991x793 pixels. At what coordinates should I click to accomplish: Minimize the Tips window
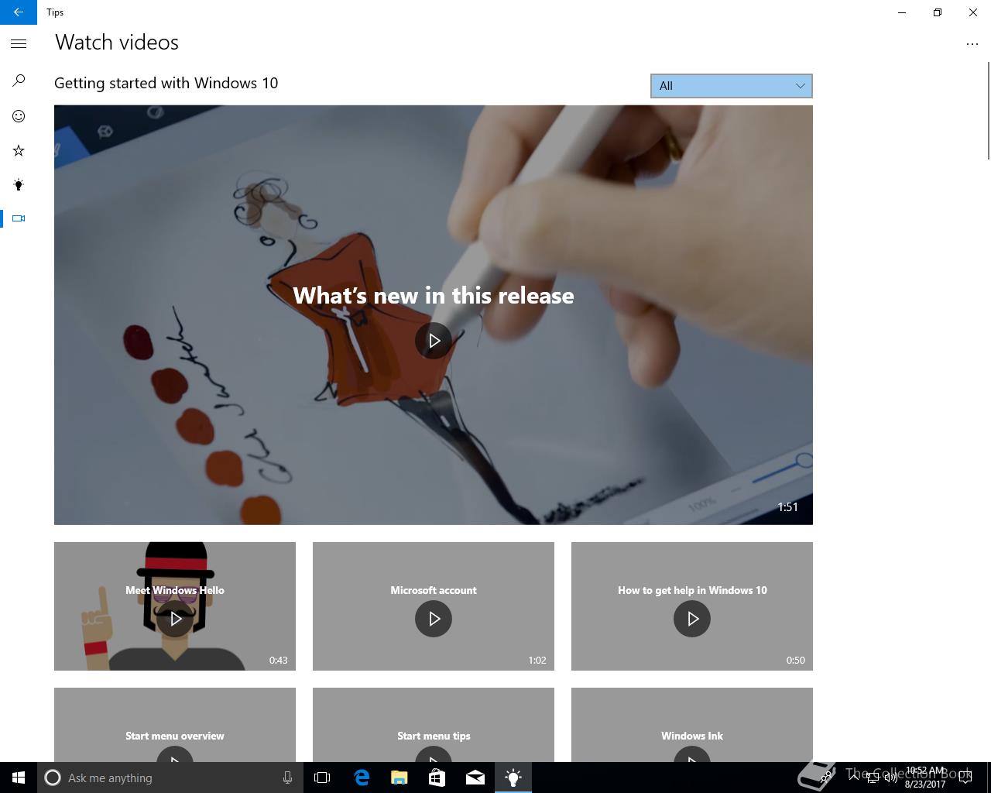click(902, 12)
